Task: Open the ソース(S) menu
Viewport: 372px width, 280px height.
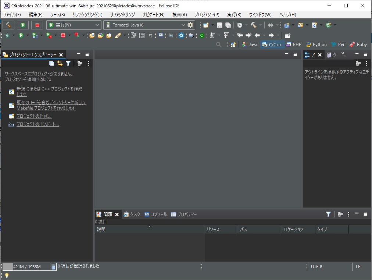Action: click(x=57, y=15)
